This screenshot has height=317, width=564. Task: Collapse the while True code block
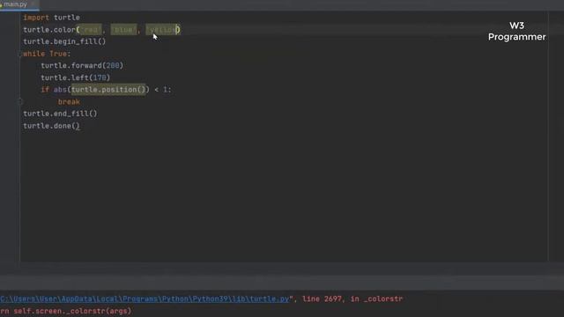click(20, 54)
